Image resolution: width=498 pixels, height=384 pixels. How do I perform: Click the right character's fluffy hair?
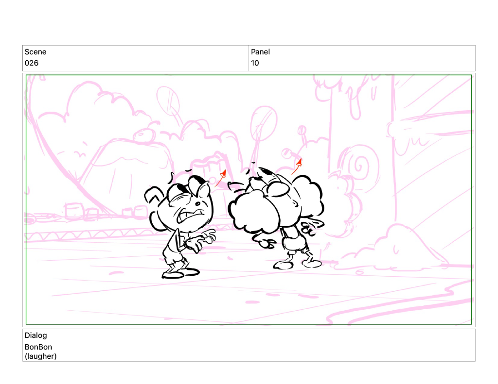coord(255,211)
